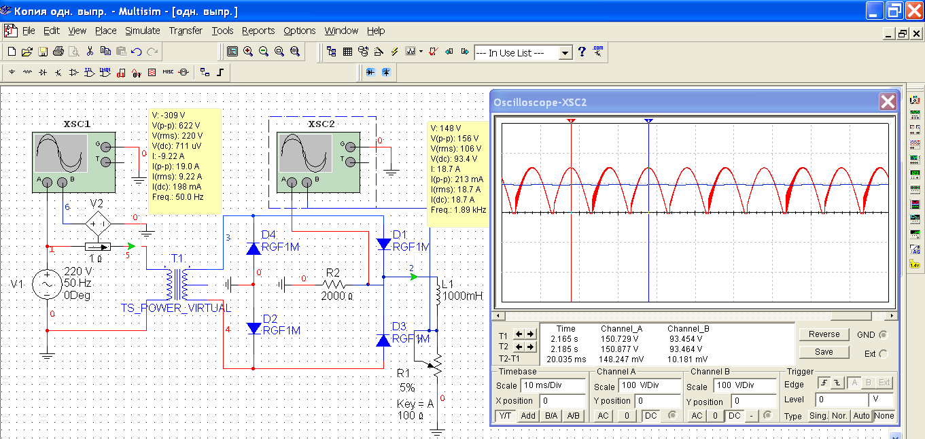Open the Simulate menu
Screen dimensions: 925x439
(143, 31)
